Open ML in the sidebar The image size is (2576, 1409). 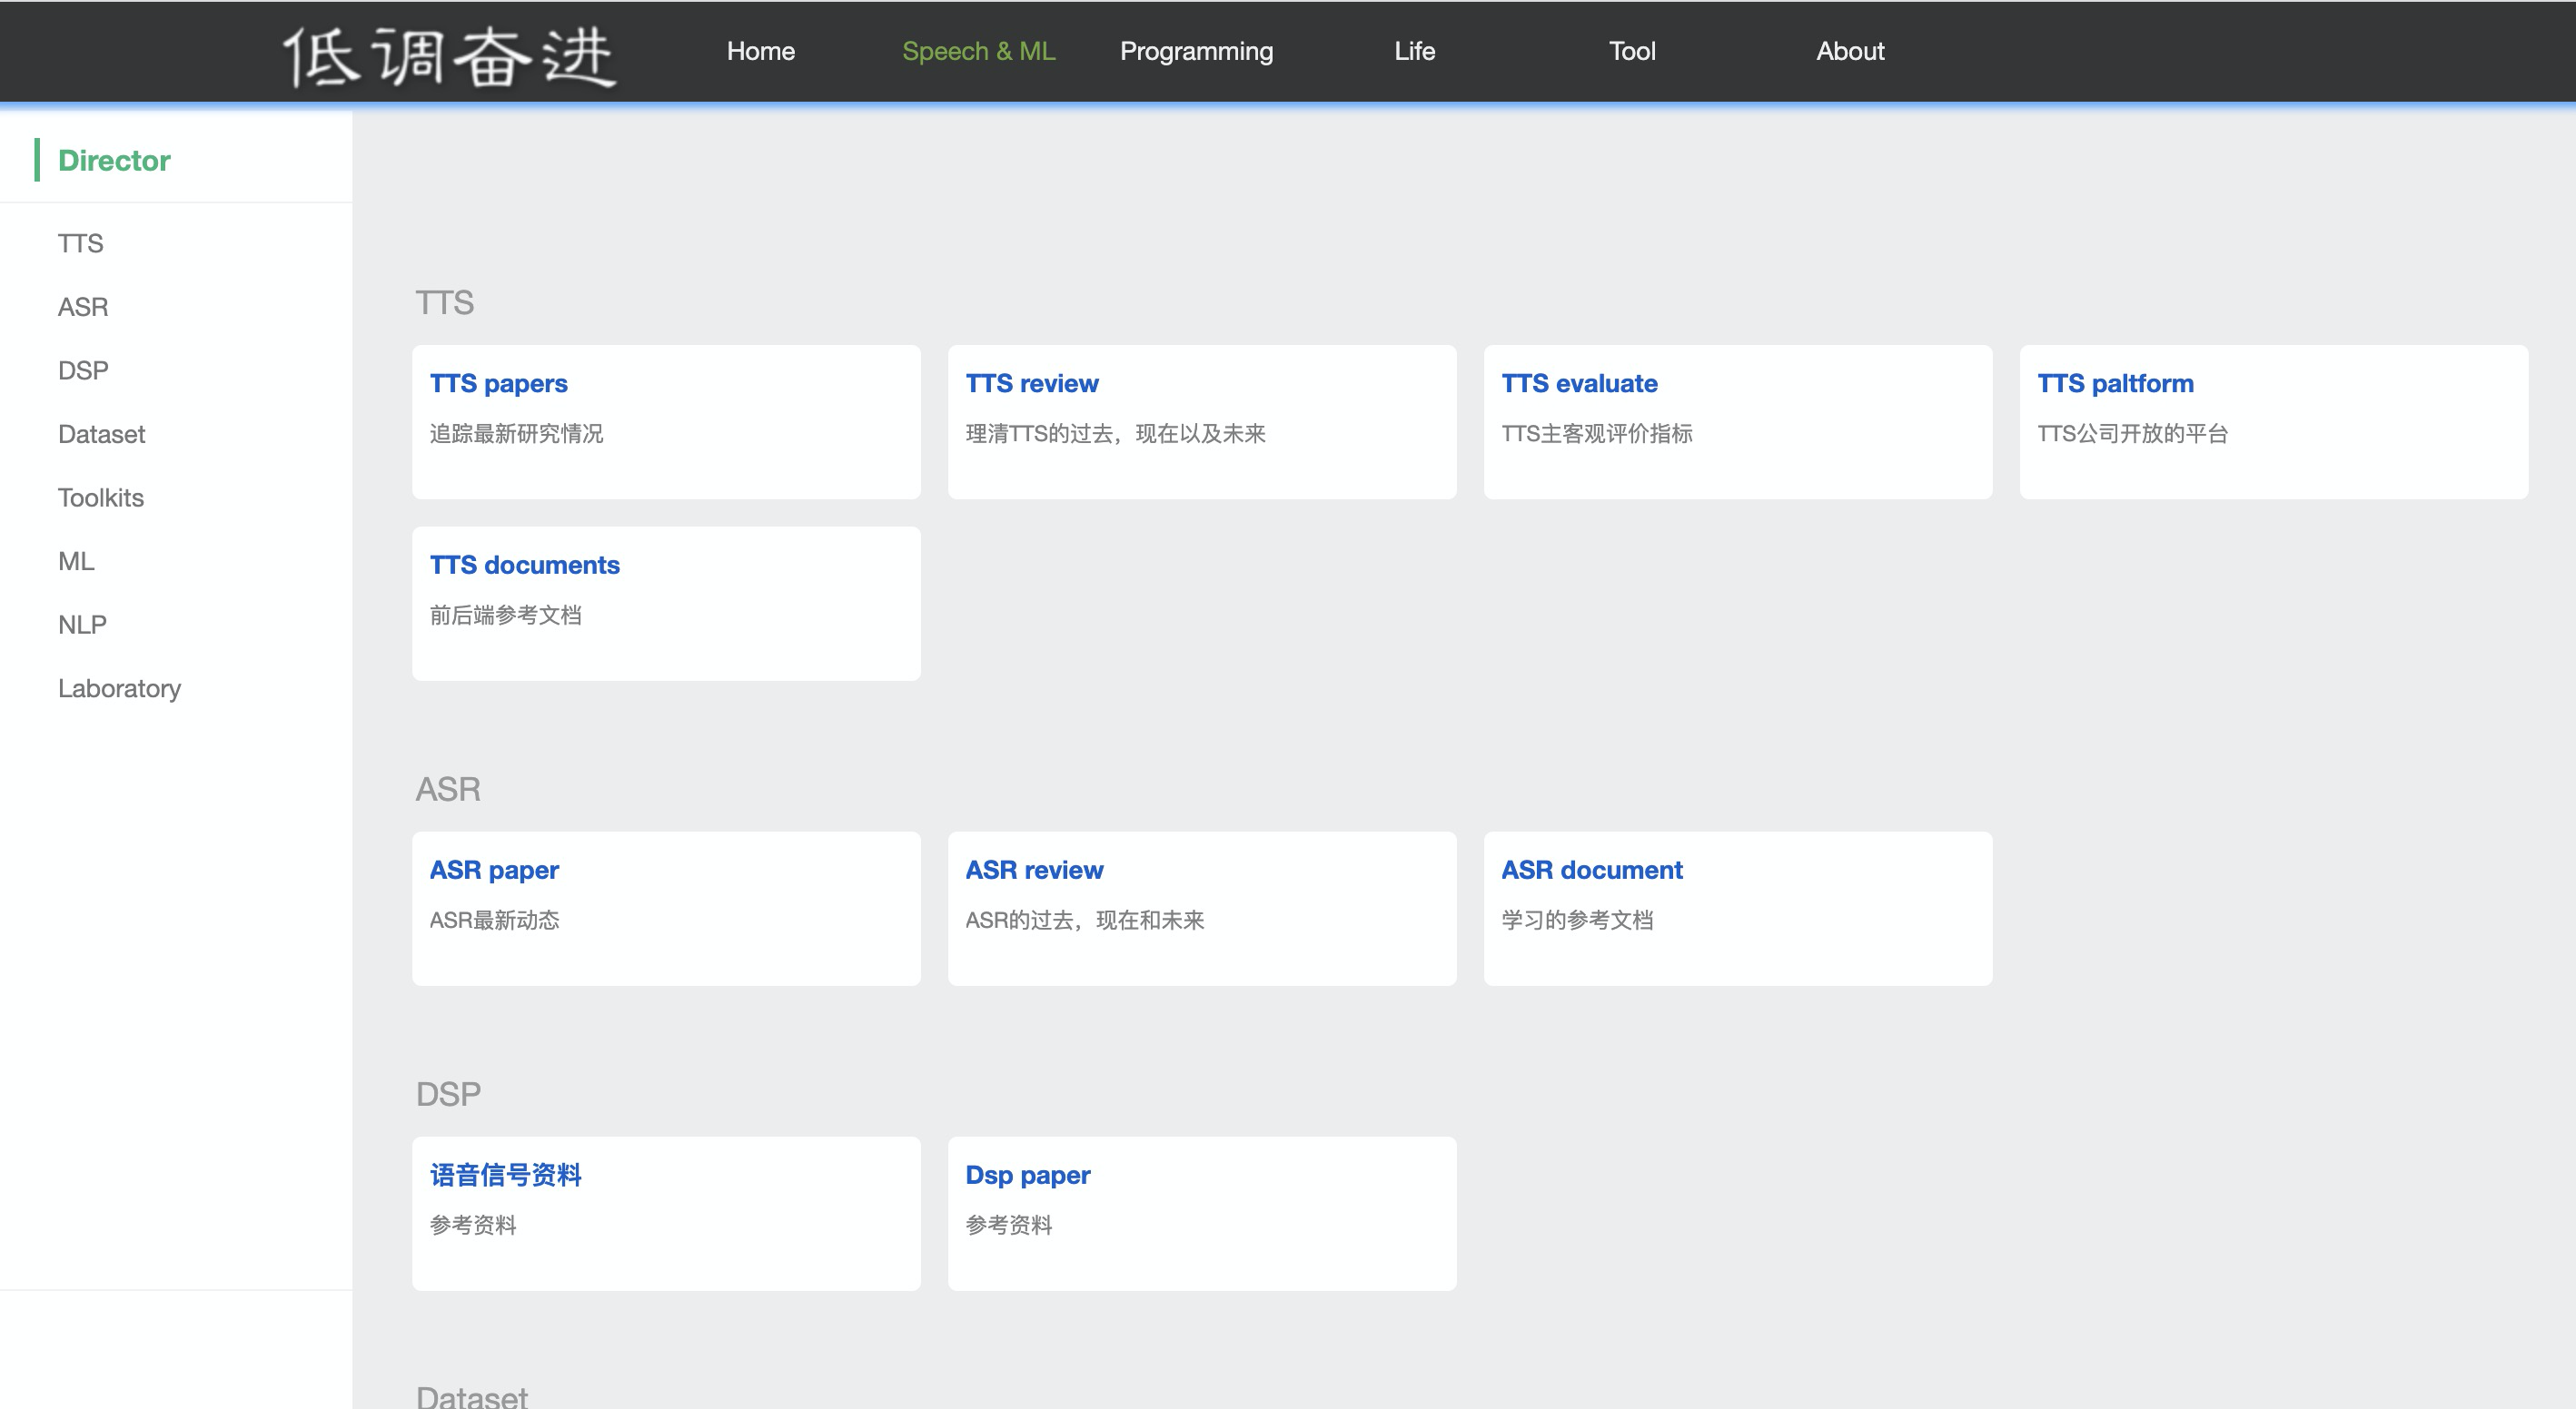76,562
